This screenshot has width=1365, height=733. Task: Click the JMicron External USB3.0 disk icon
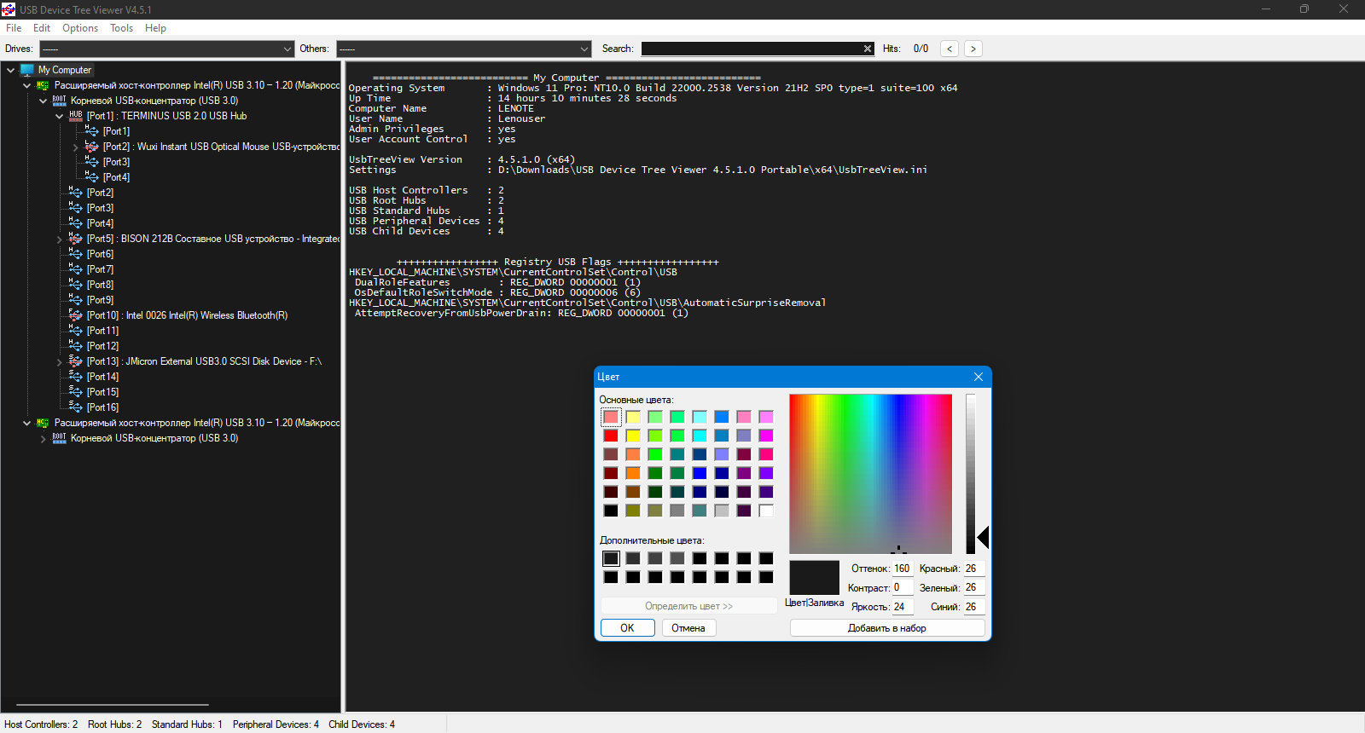pos(76,361)
